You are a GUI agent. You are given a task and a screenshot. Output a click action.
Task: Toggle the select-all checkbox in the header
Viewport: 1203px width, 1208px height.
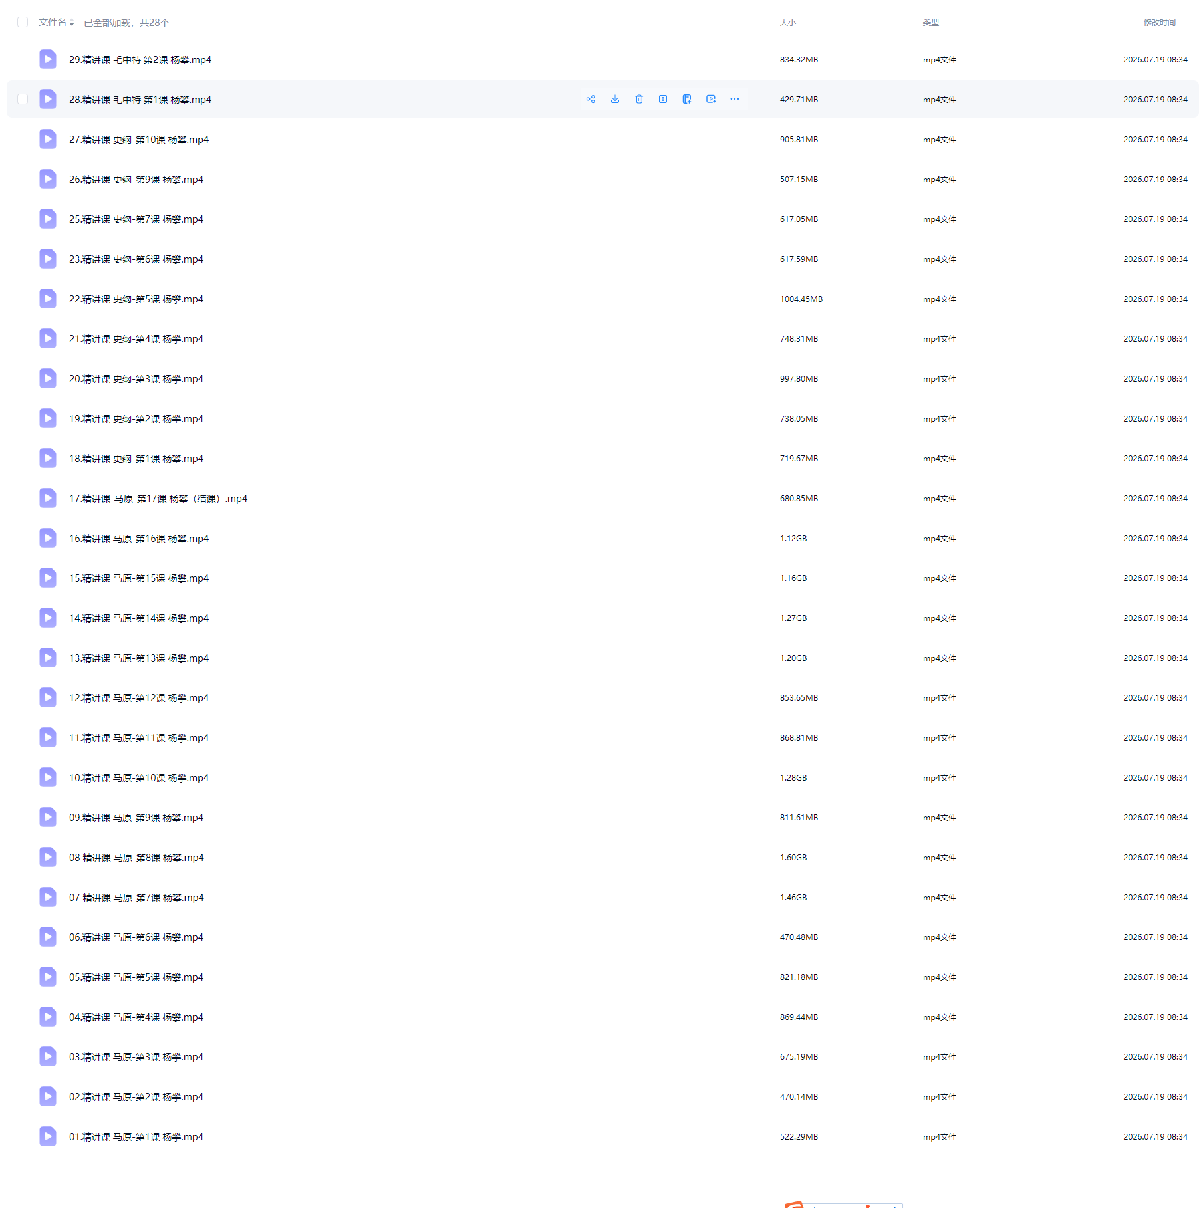click(23, 23)
